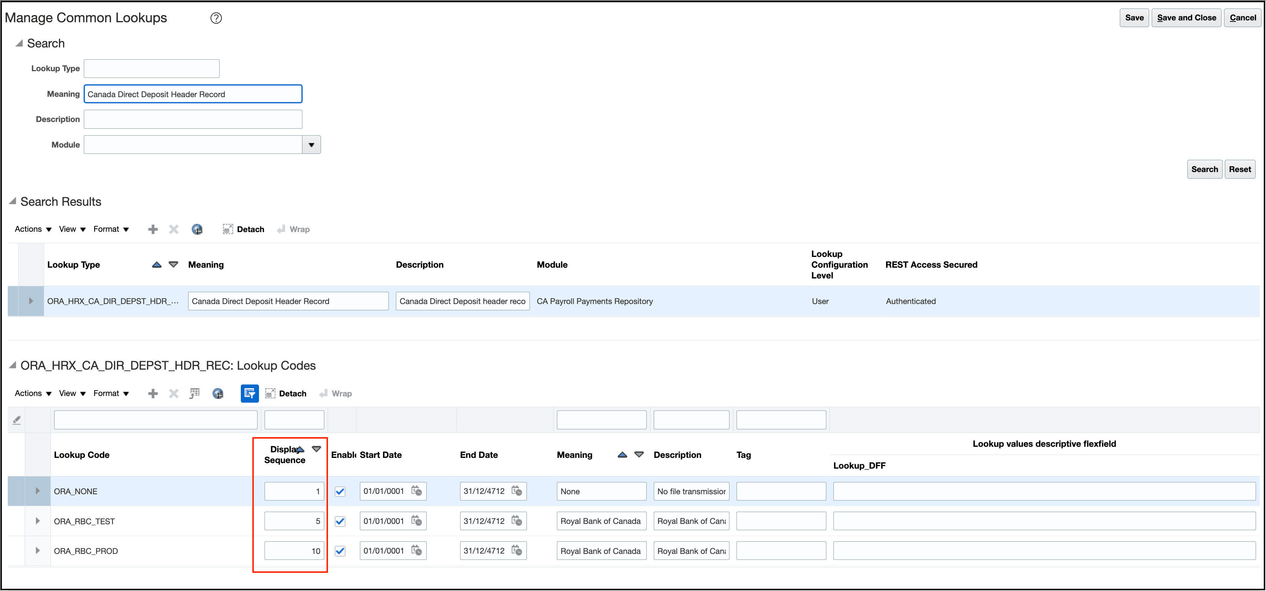Expand the ORA_RBC_TEST row
This screenshot has height=591, width=1266.
tap(37, 521)
